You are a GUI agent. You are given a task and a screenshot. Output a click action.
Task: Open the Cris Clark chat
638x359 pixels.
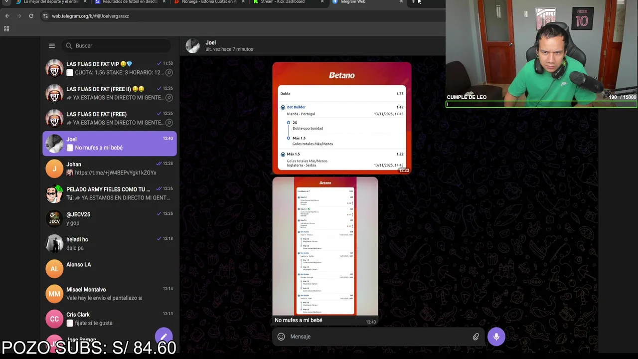pyautogui.click(x=110, y=319)
